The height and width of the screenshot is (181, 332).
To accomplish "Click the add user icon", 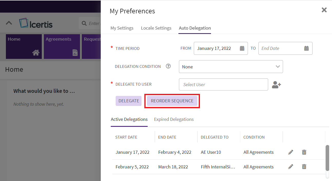I will [276, 85].
